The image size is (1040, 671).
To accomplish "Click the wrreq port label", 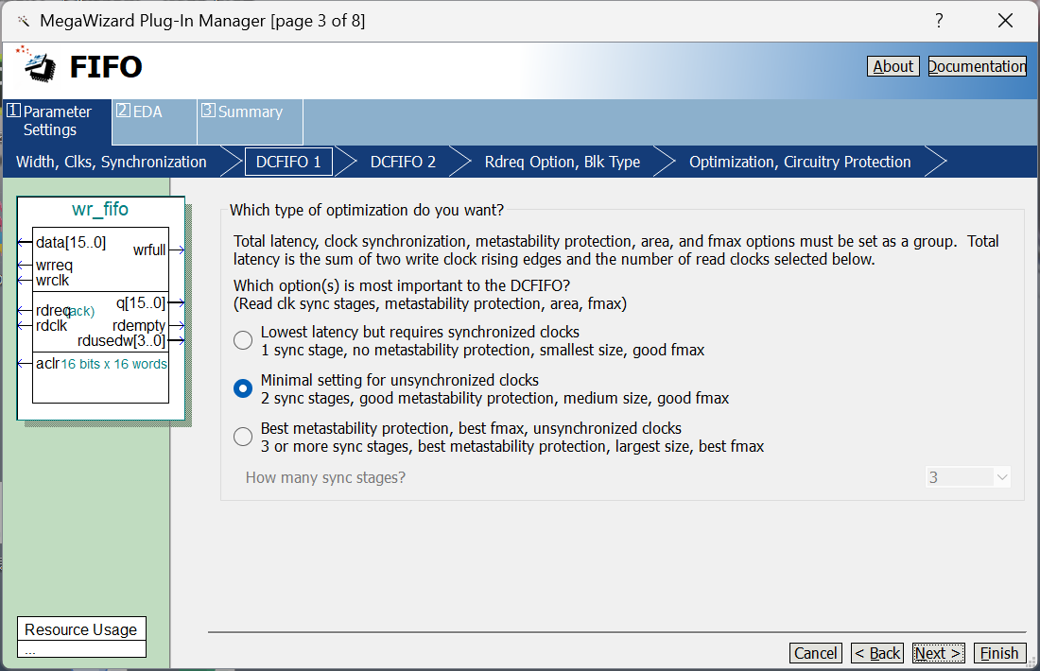I will click(55, 266).
